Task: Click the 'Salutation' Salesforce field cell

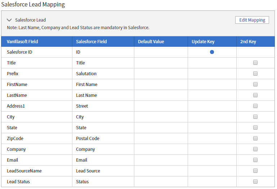Action: click(x=103, y=74)
